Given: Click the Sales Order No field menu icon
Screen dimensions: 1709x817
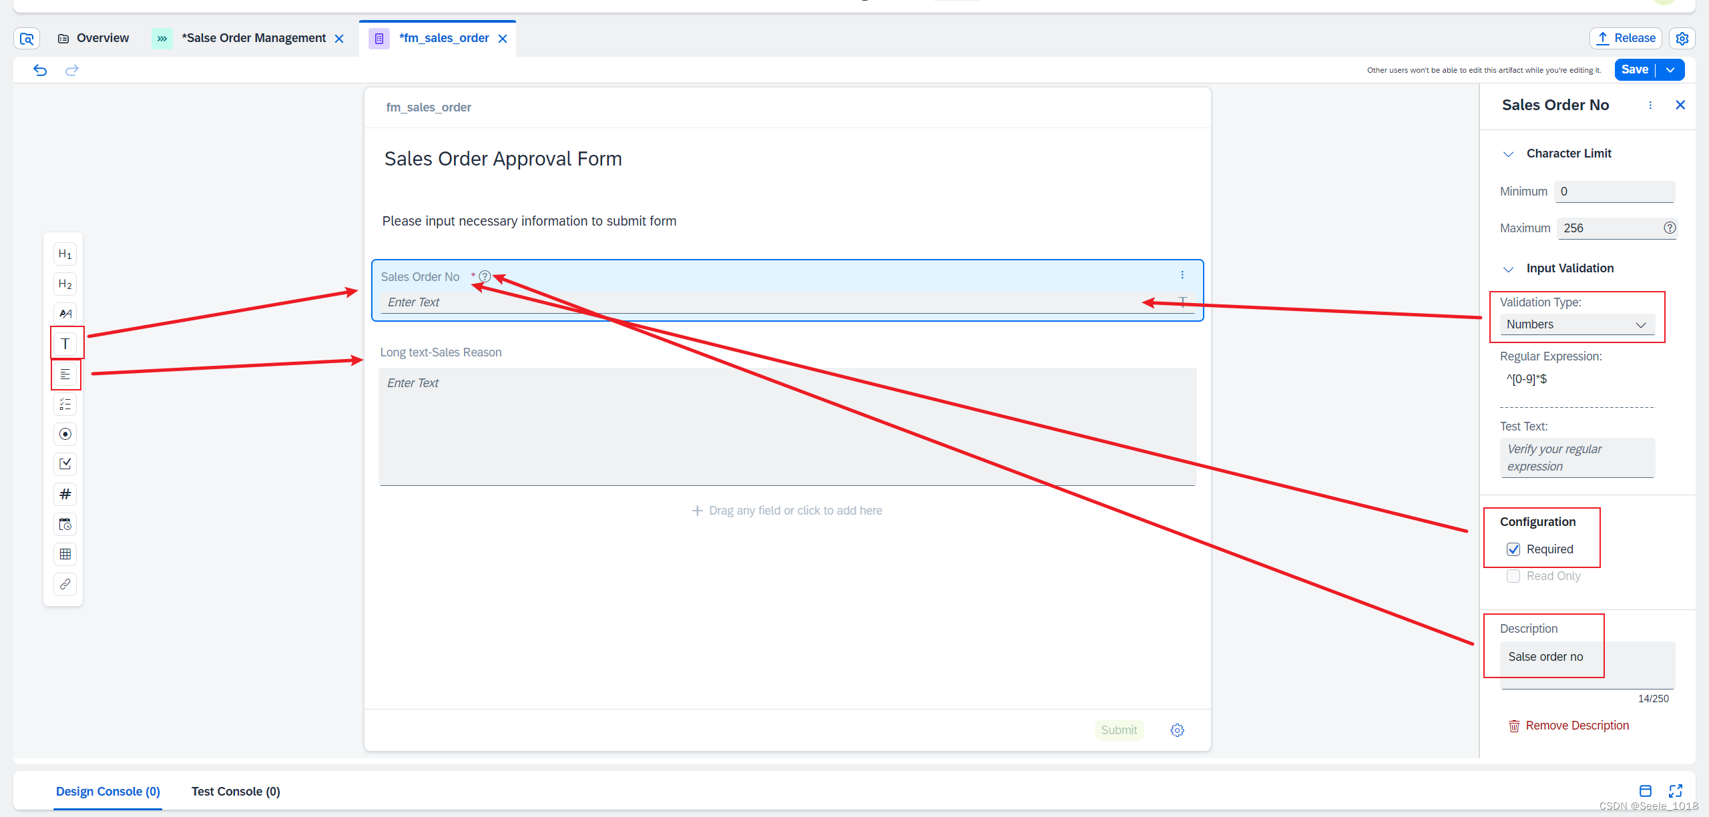Looking at the screenshot, I should click(1180, 274).
